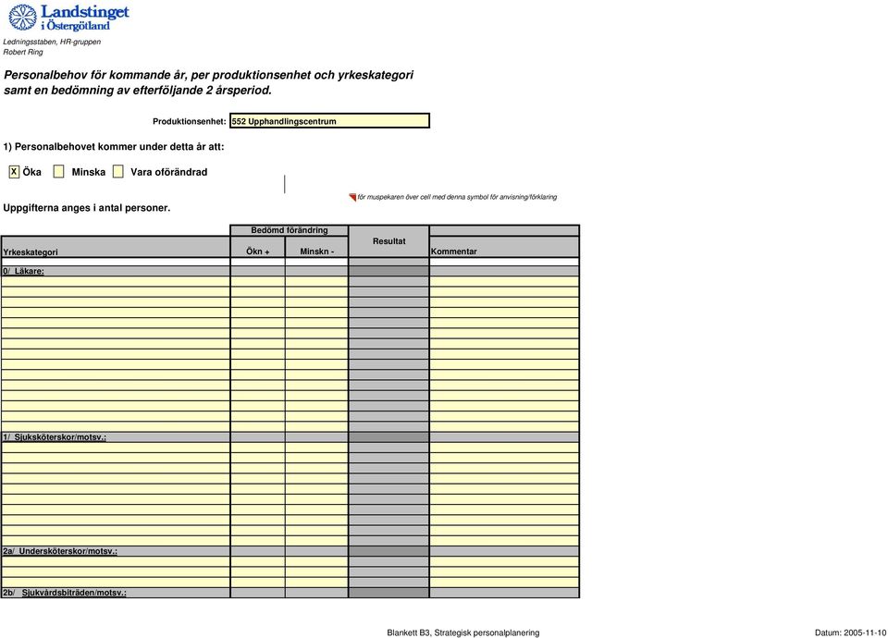Select the Ökn + column header
This screenshot has width=888, height=638.
coord(258,247)
